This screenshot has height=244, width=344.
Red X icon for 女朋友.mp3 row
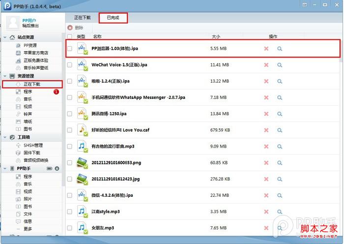pyautogui.click(x=266, y=228)
